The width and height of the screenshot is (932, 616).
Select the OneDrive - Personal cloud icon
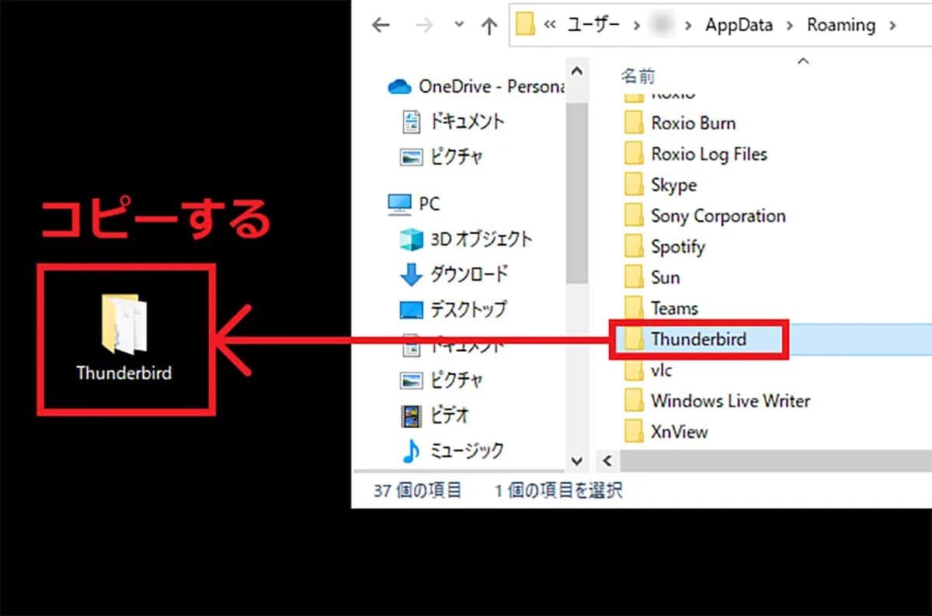[398, 87]
